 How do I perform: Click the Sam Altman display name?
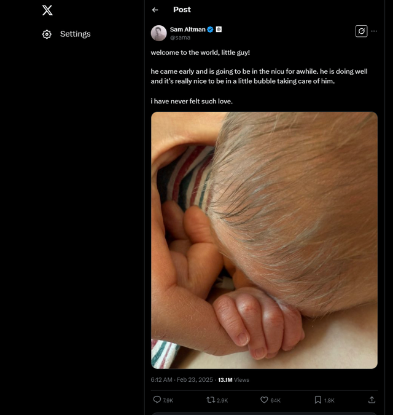tap(187, 30)
